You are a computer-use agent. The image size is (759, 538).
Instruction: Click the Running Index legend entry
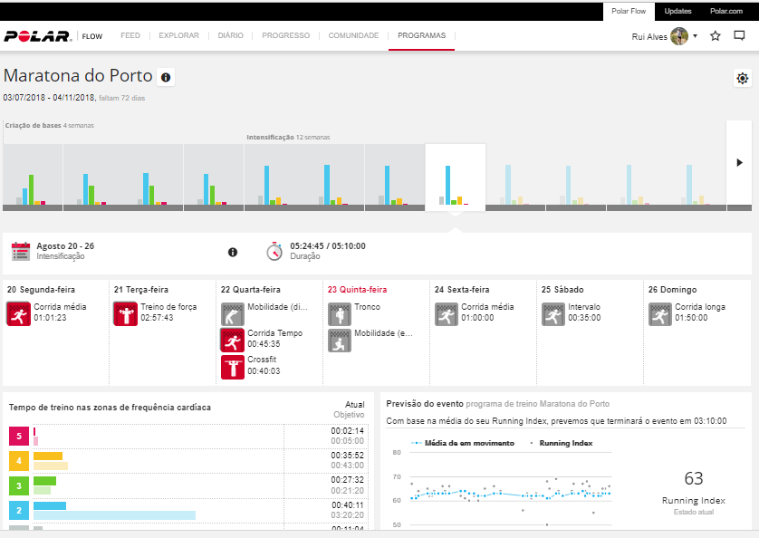click(x=562, y=443)
